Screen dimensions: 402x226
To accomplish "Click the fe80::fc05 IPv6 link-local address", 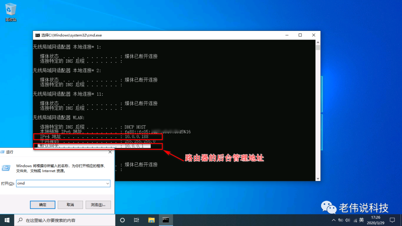I will (158, 132).
